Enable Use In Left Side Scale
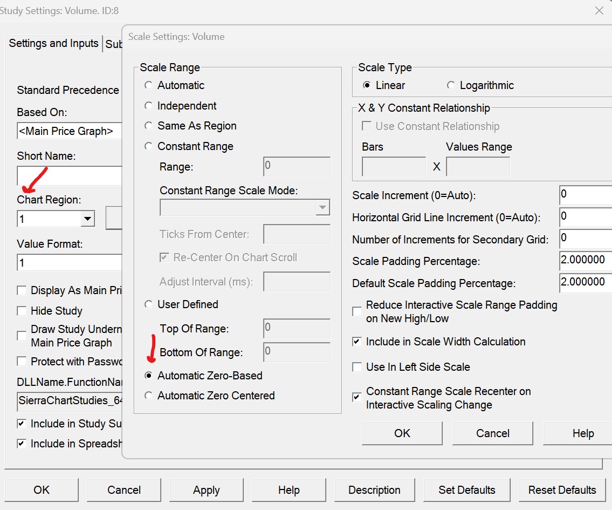Viewport: 612px width, 510px height. [357, 368]
